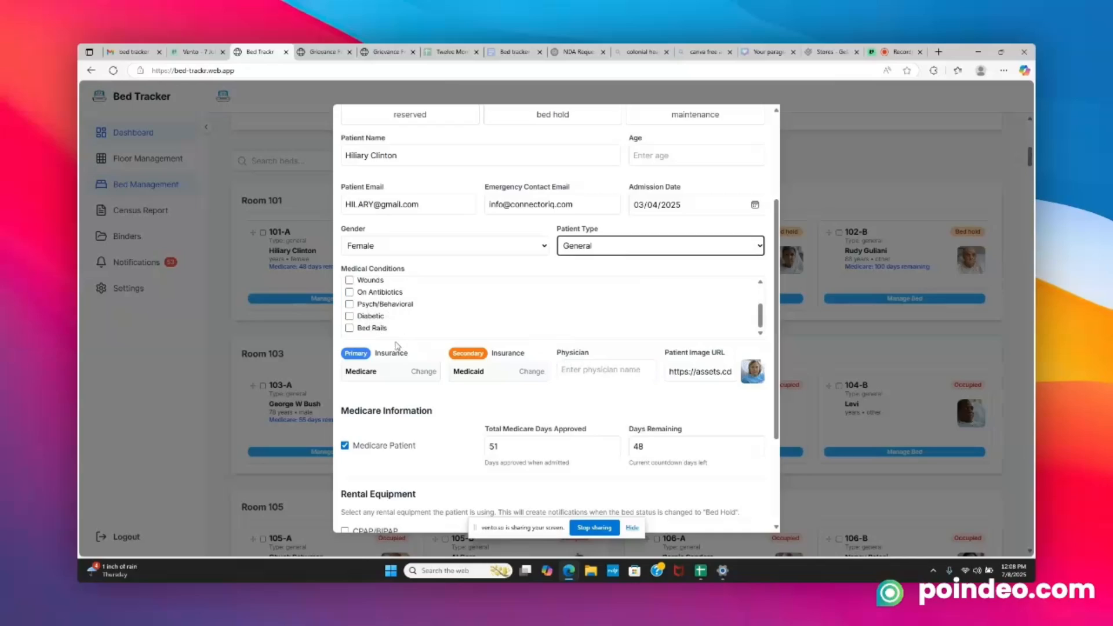Select the maintenance status tab
The height and width of the screenshot is (626, 1113).
695,114
